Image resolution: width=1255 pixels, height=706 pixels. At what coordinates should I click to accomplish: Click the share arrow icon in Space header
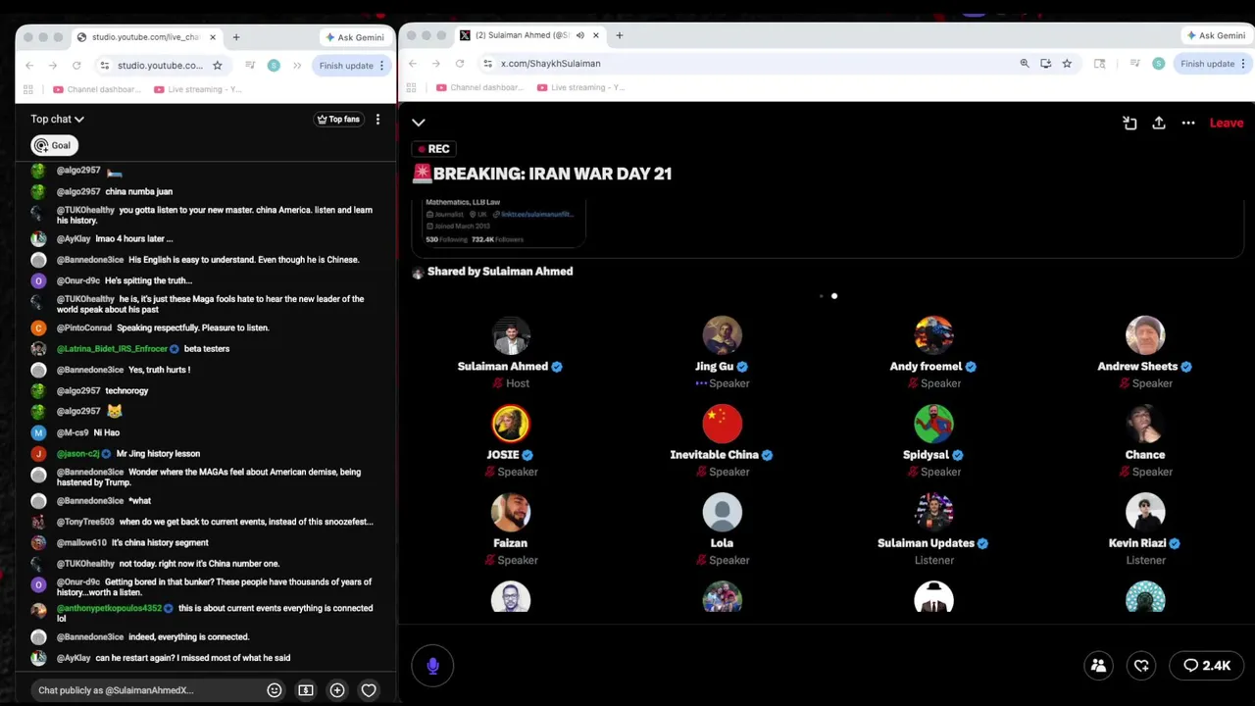tap(1158, 123)
